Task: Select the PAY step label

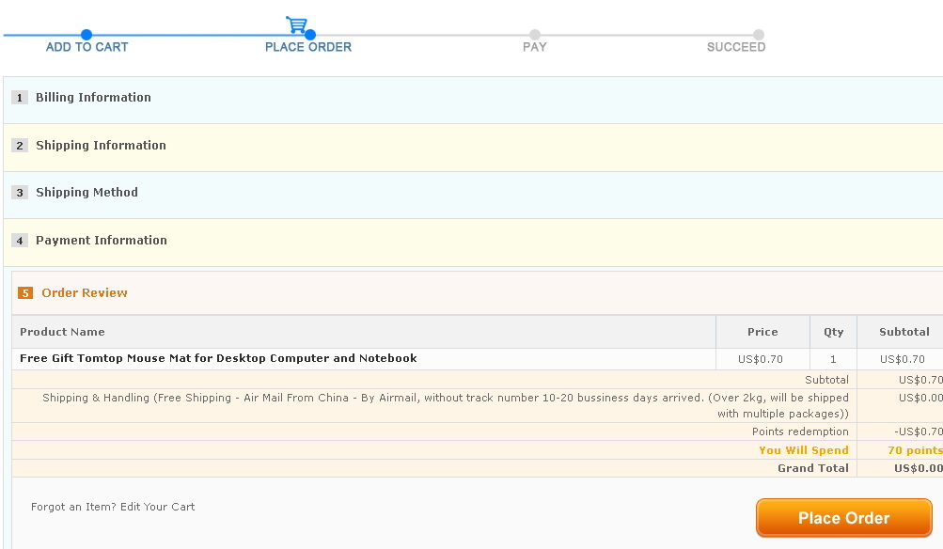Action: click(535, 47)
